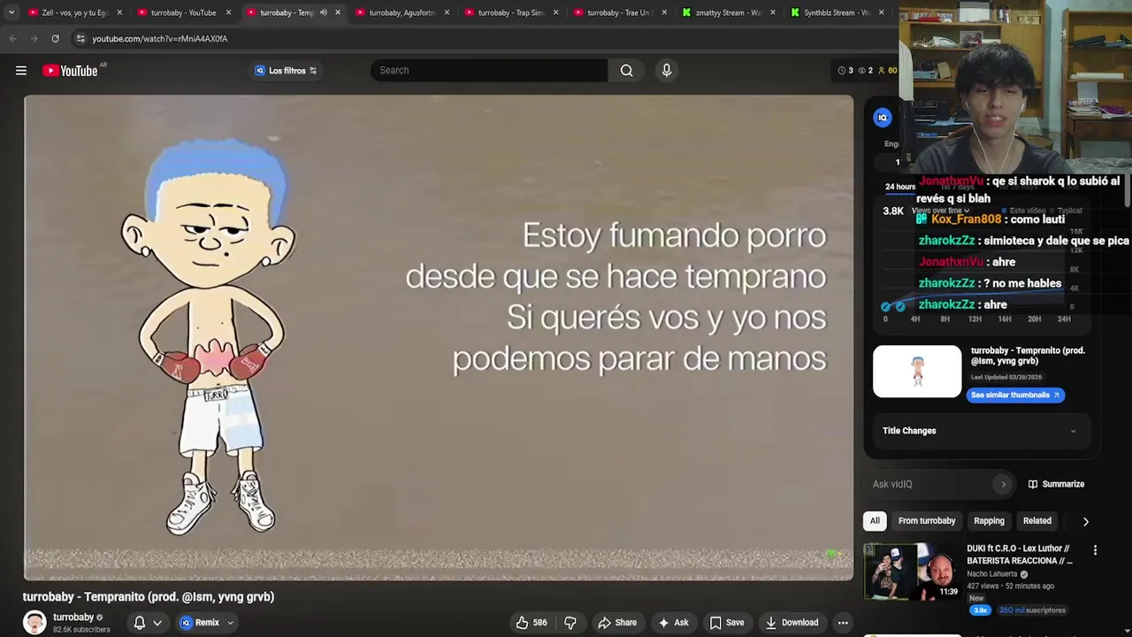
Task: Go to YouTube home via logo
Action: (x=70, y=71)
